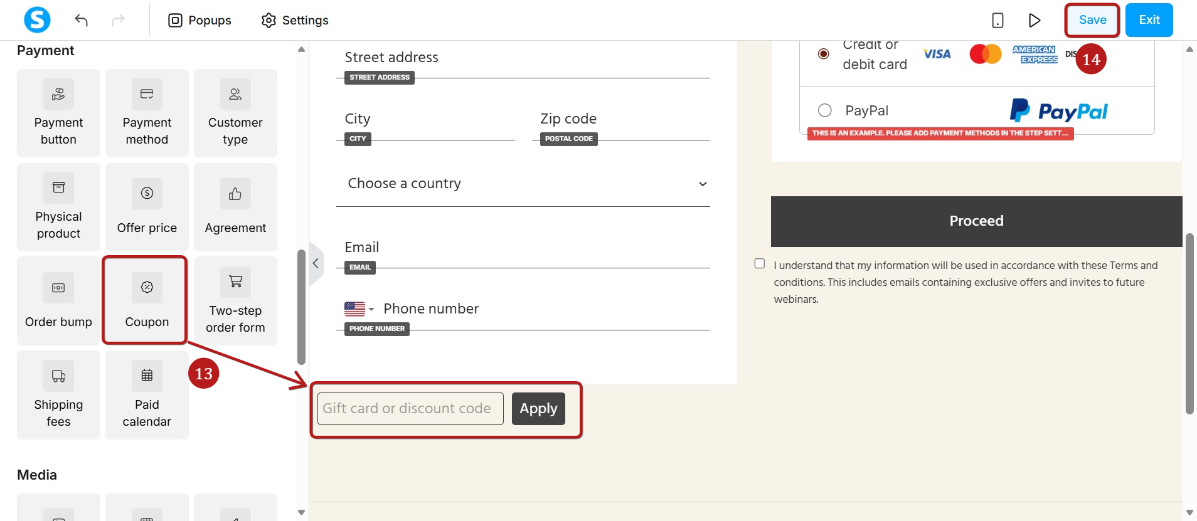This screenshot has height=521, width=1197.
Task: Click the page scroll up arrow
Action: (x=1189, y=49)
